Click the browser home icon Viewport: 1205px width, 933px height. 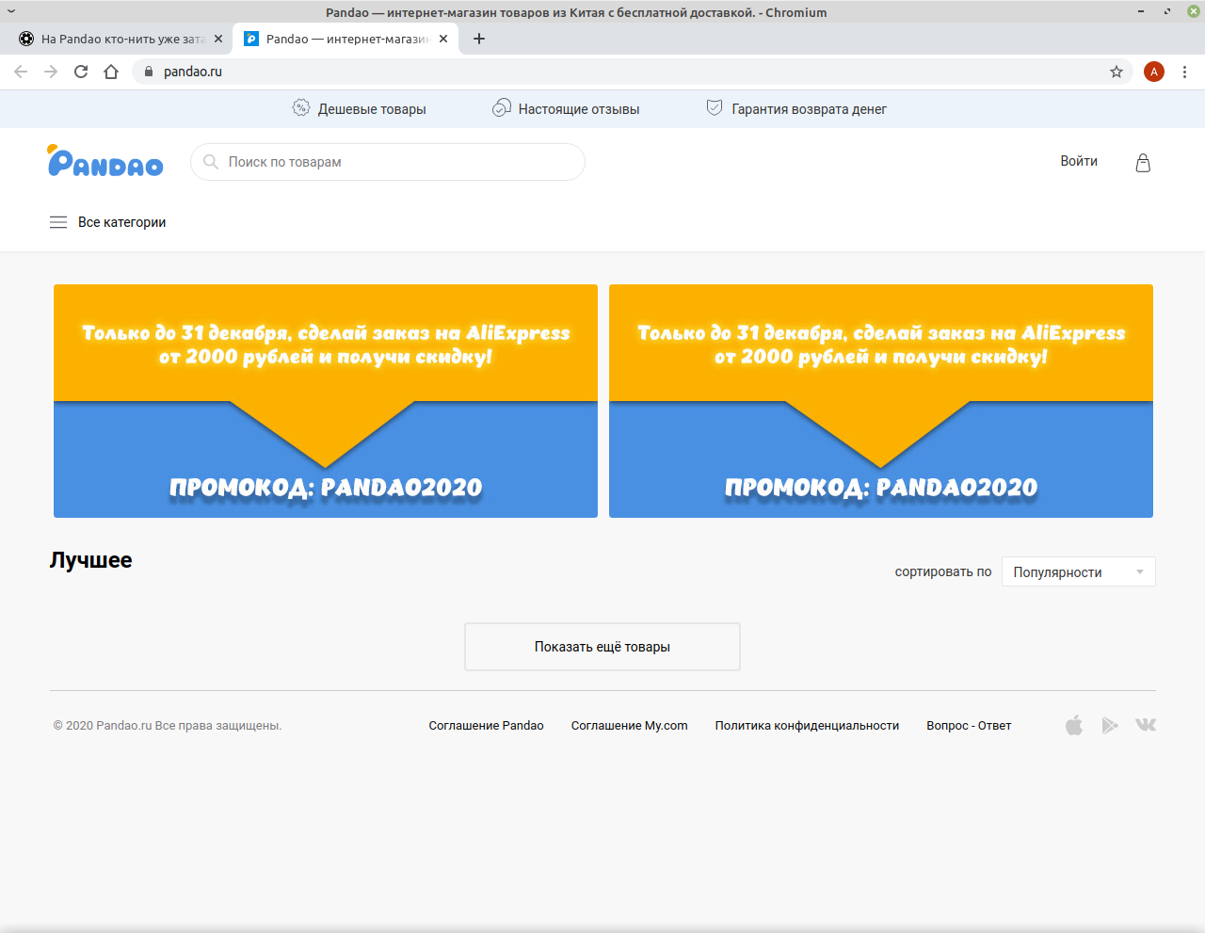pos(111,72)
